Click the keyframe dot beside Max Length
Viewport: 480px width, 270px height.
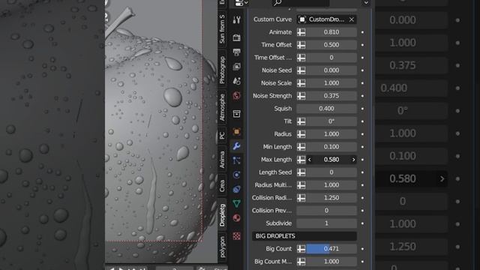point(362,160)
